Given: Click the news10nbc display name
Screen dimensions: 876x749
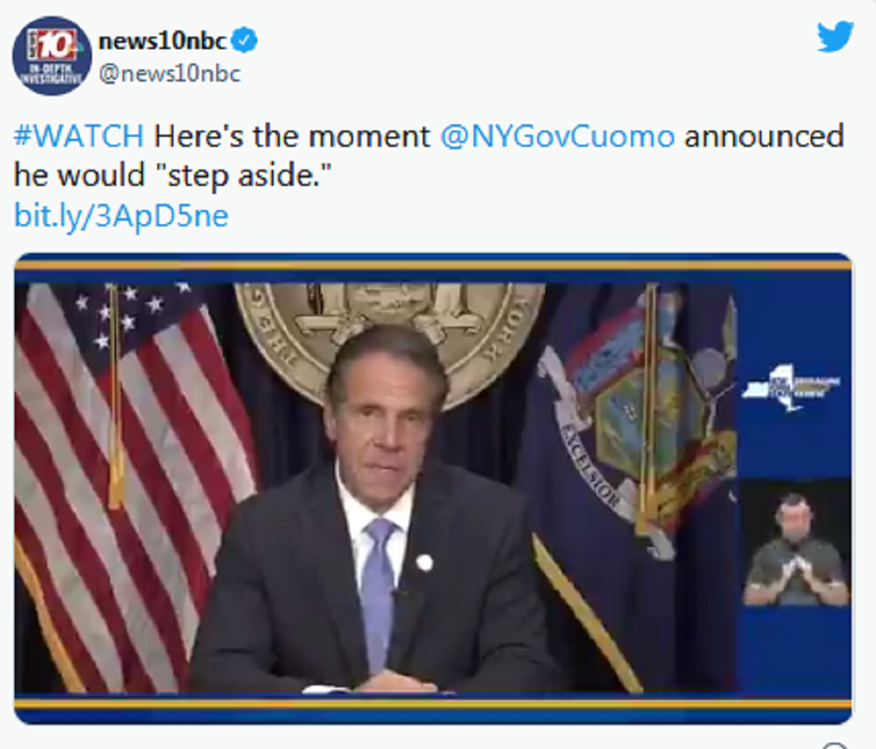Looking at the screenshot, I should point(162,40).
